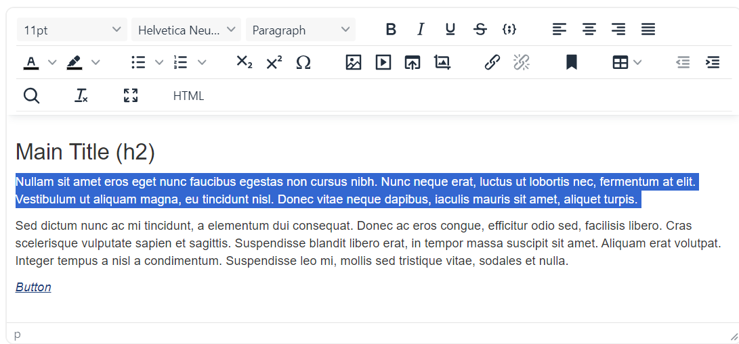Align text left
Image resolution: width=739 pixels, height=344 pixels.
[559, 30]
